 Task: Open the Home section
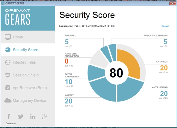pyautogui.click(x=28, y=37)
